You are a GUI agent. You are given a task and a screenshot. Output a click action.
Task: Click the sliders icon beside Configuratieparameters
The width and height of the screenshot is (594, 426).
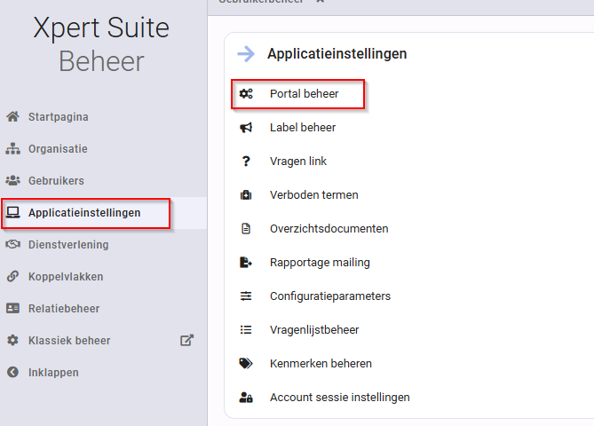(x=246, y=296)
